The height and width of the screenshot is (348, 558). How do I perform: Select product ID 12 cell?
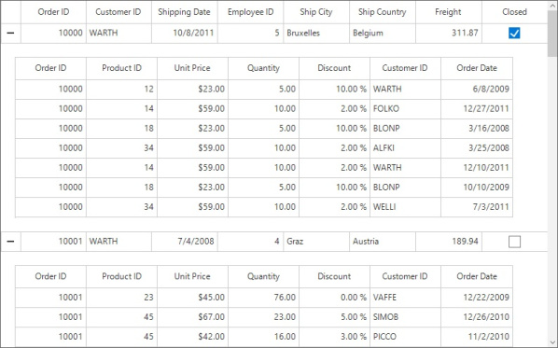121,89
